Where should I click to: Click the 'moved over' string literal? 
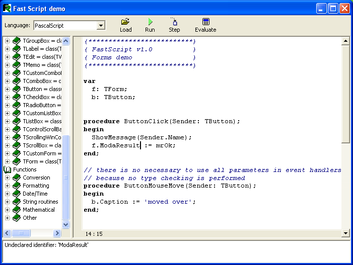[x=168, y=202]
